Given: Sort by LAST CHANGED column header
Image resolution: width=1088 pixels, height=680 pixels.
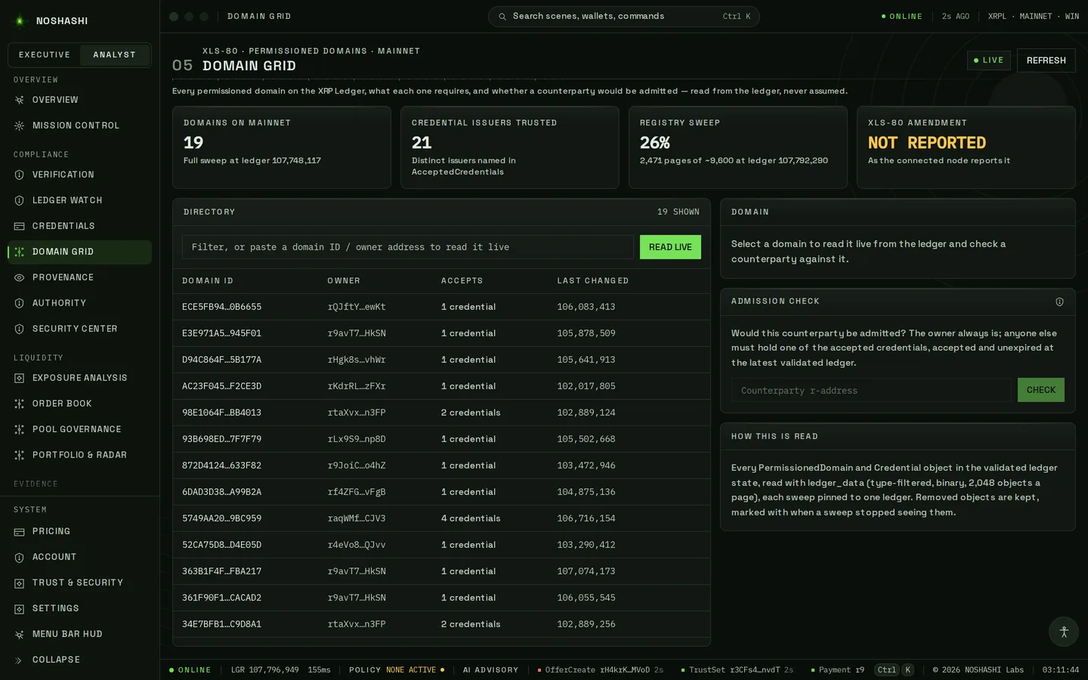Looking at the screenshot, I should tap(593, 280).
